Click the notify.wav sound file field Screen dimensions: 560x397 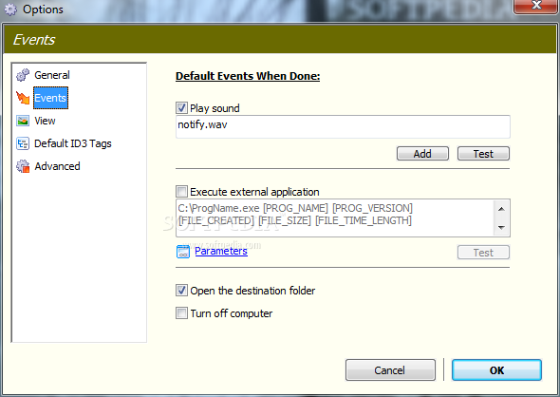(x=343, y=126)
